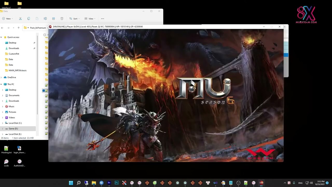The image size is (332, 187).
Task: Open the See more ellipsis in Explorer
Action: [x=102, y=19]
